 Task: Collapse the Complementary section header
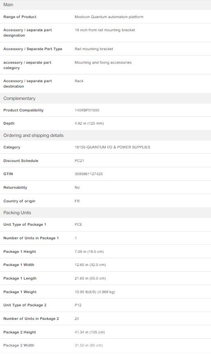tap(106, 98)
